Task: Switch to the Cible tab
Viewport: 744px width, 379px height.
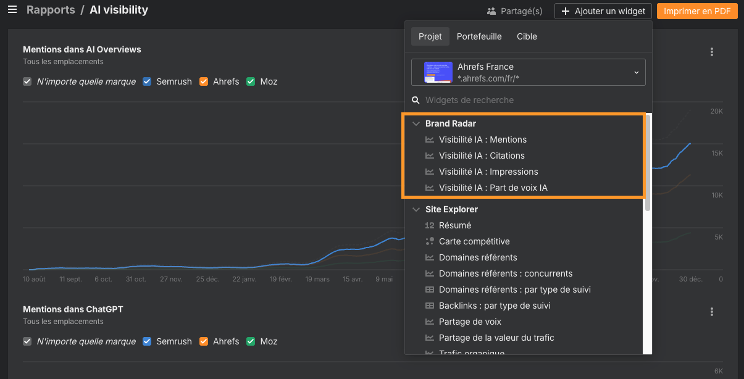Action: [x=527, y=36]
